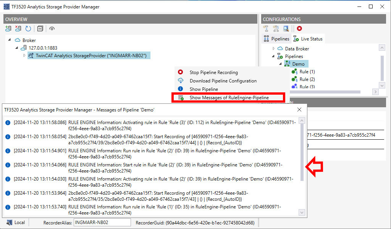
Task: Click the Local status bar icon
Action: [x=10, y=223]
